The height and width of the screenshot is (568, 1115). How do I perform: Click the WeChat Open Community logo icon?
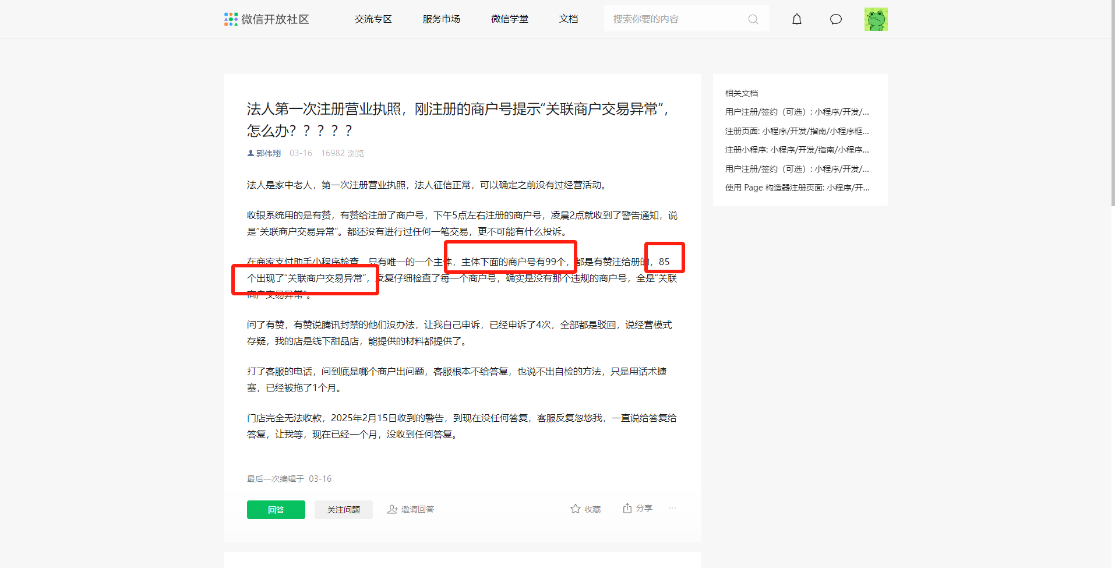pyautogui.click(x=231, y=19)
